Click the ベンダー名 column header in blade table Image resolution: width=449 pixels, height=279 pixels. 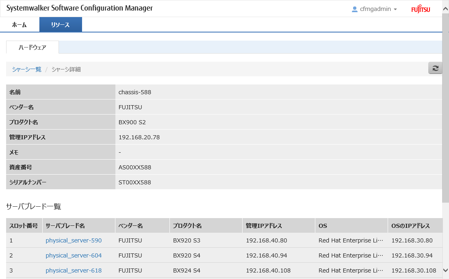[x=142, y=225]
